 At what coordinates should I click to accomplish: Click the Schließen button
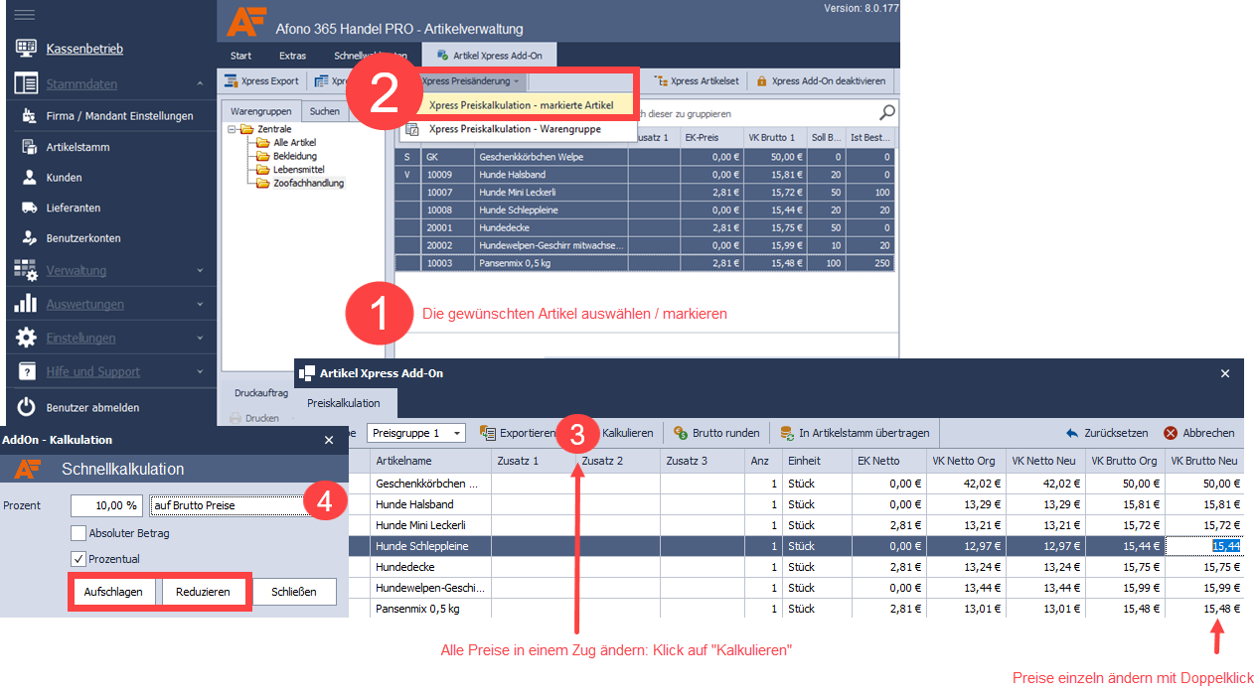click(294, 592)
